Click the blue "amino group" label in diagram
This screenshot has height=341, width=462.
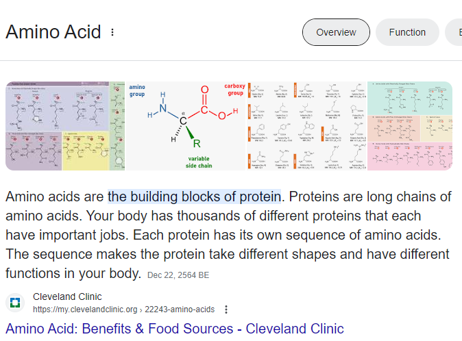[137, 90]
